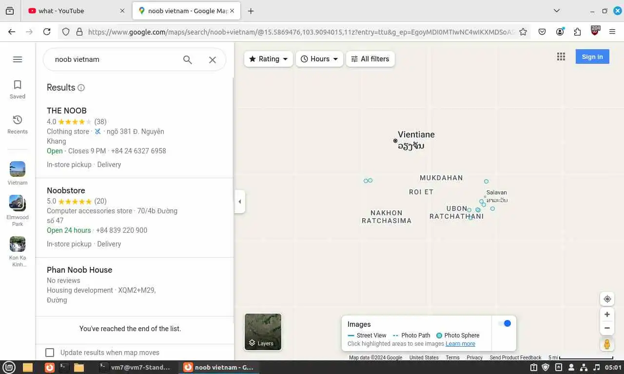Viewport: 624px width, 374px height.
Task: Open the Google apps grid
Action: tap(561, 56)
